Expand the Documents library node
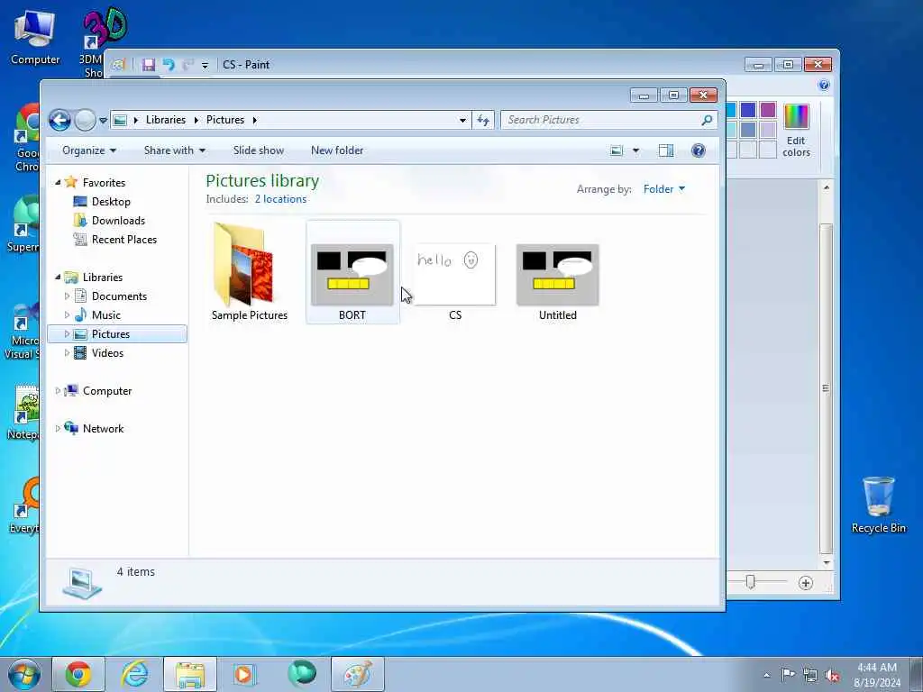The width and height of the screenshot is (923, 692). [x=67, y=296]
